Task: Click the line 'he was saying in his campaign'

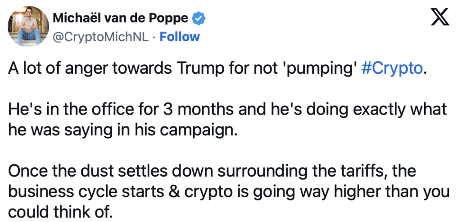Action: (x=122, y=129)
